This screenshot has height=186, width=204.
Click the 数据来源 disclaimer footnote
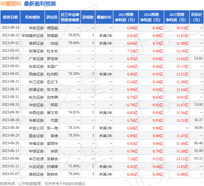pos(43,184)
